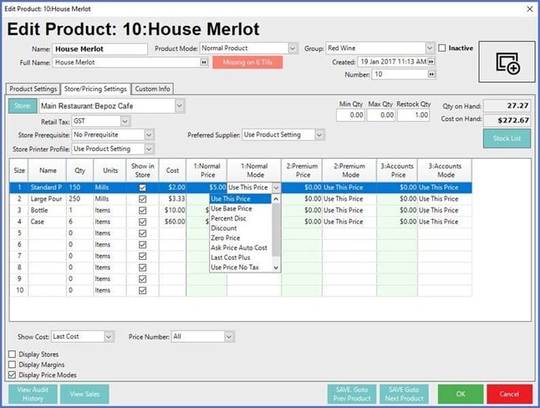Switch to the Product Settings tab
Screen dimensions: 540x408
(x=33, y=89)
